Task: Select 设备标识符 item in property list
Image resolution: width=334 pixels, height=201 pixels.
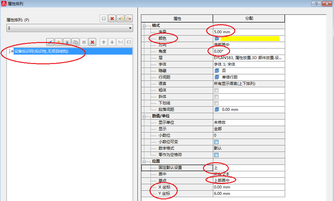Action: 41,51
